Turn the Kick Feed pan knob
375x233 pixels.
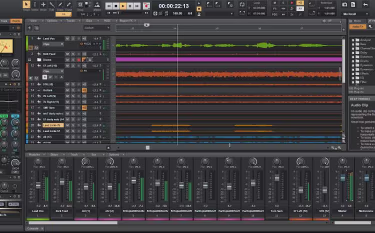(x=61, y=161)
